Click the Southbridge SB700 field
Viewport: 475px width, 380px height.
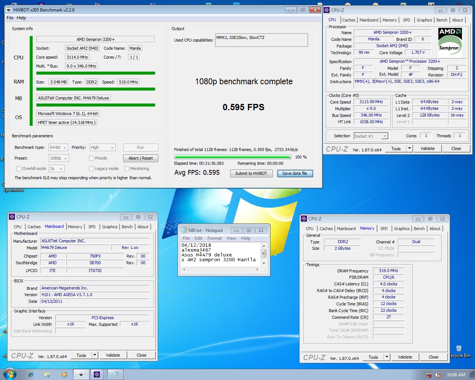tap(95, 263)
